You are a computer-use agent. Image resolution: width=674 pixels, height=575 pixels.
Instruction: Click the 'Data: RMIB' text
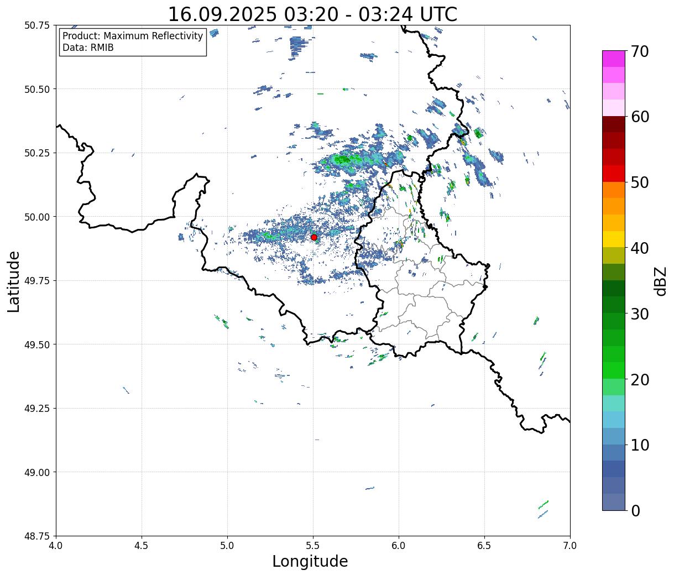coord(88,48)
